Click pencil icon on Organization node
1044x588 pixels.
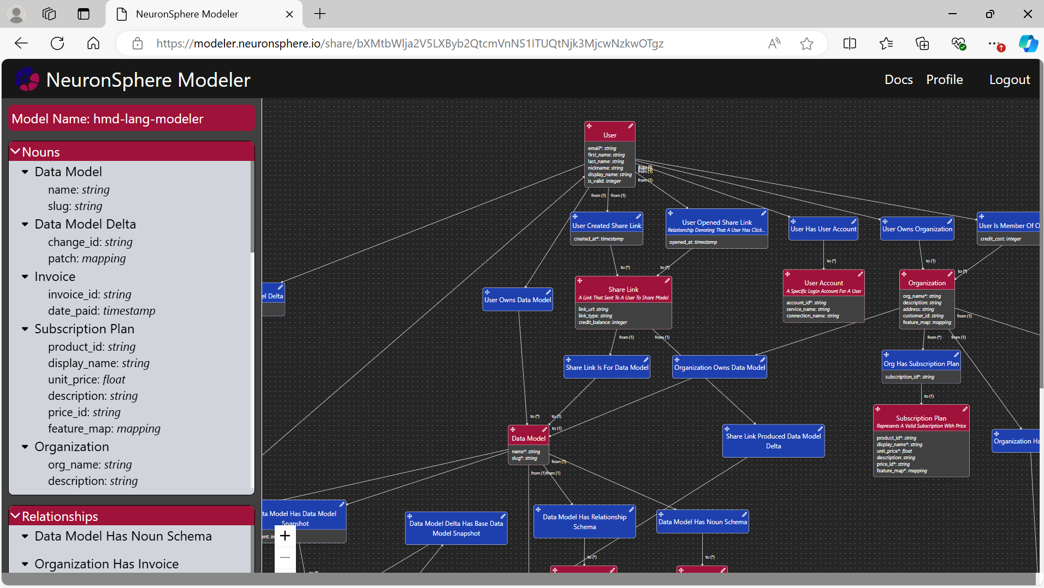pos(950,274)
